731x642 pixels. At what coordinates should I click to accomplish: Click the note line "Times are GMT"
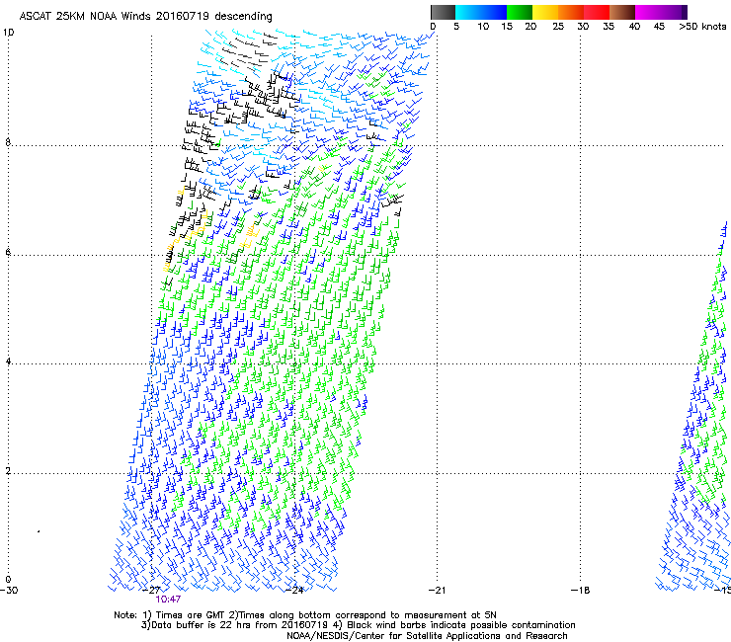coord(190,615)
